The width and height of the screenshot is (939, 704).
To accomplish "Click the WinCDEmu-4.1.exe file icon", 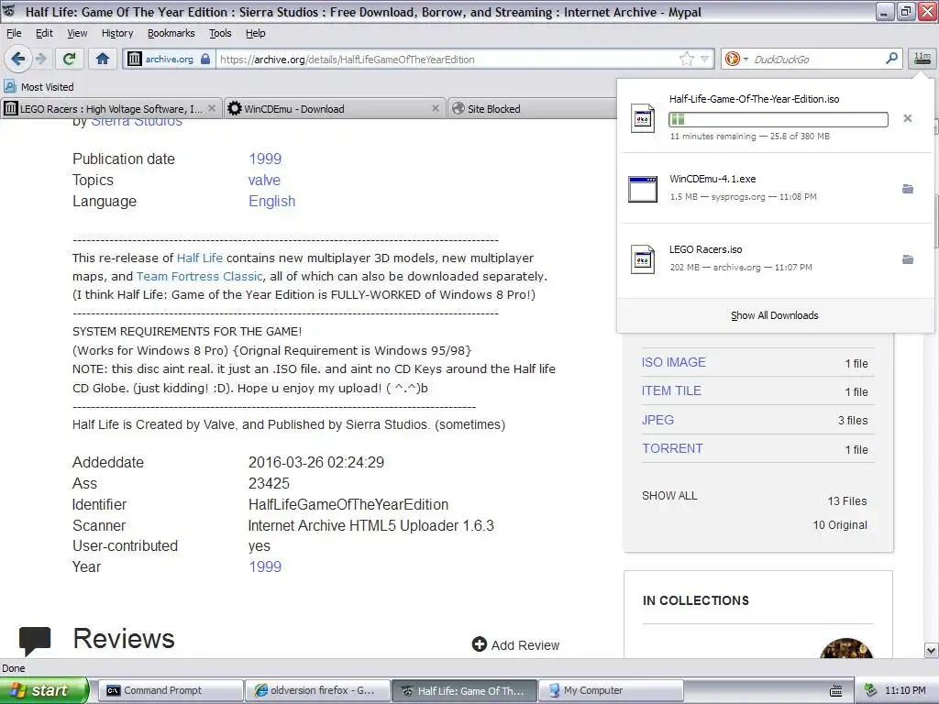I will pos(643,189).
